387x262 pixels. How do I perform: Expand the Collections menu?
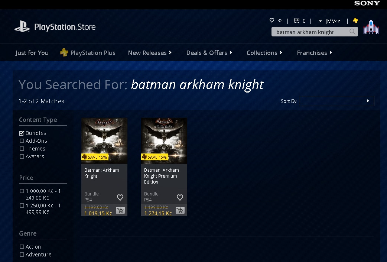[x=264, y=53]
